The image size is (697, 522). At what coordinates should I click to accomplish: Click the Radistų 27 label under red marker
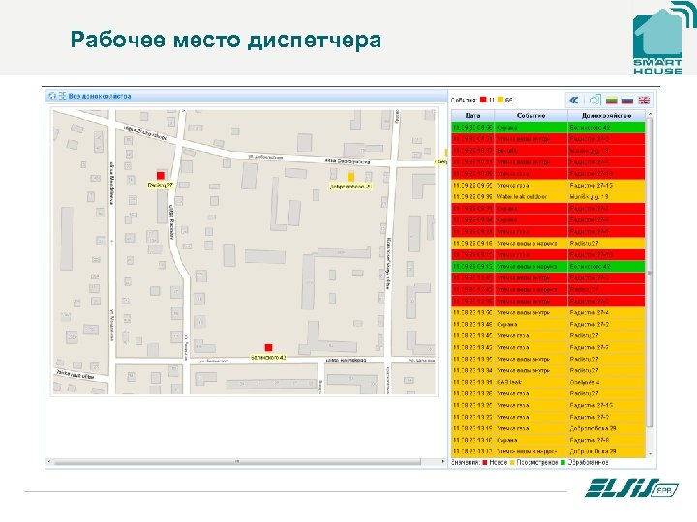point(160,185)
